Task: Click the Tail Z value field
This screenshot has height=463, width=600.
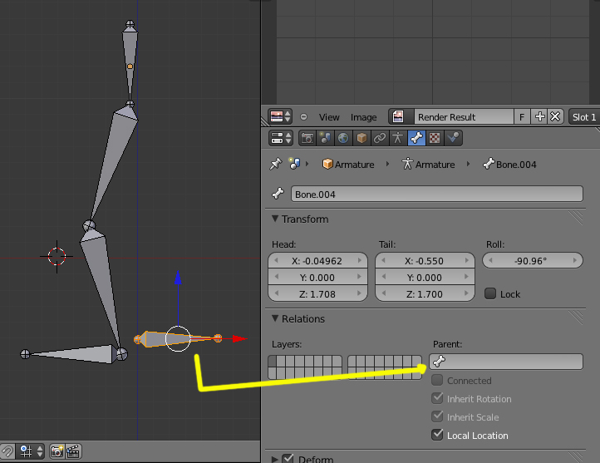Action: [425, 294]
